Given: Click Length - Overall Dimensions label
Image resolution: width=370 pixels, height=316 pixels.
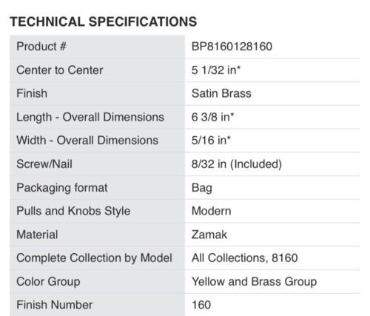Looking at the screenshot, I should (x=90, y=117).
